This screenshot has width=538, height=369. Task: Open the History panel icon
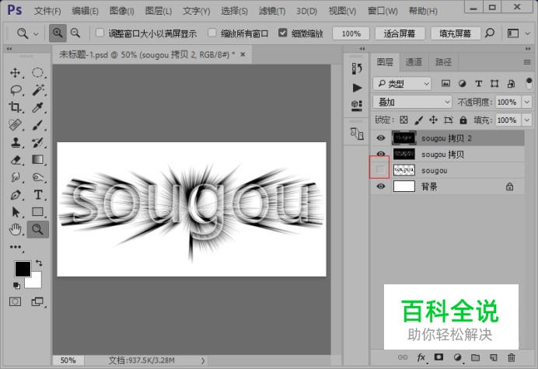(x=357, y=68)
